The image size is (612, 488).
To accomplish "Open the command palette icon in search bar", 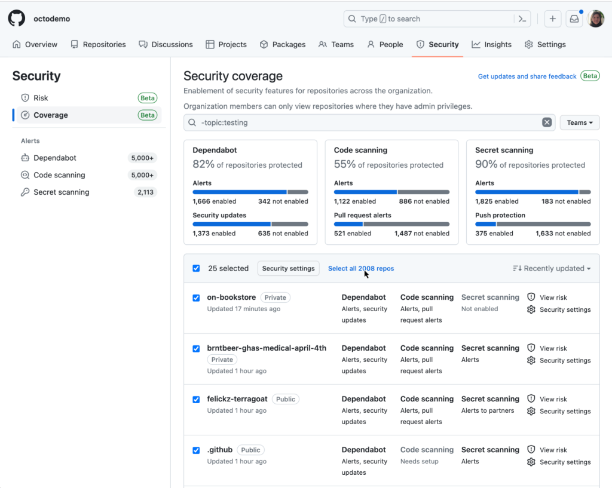I will coord(522,19).
